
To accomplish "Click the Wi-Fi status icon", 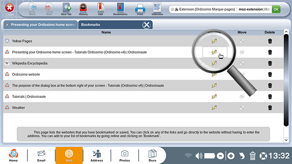I will click(188, 155).
